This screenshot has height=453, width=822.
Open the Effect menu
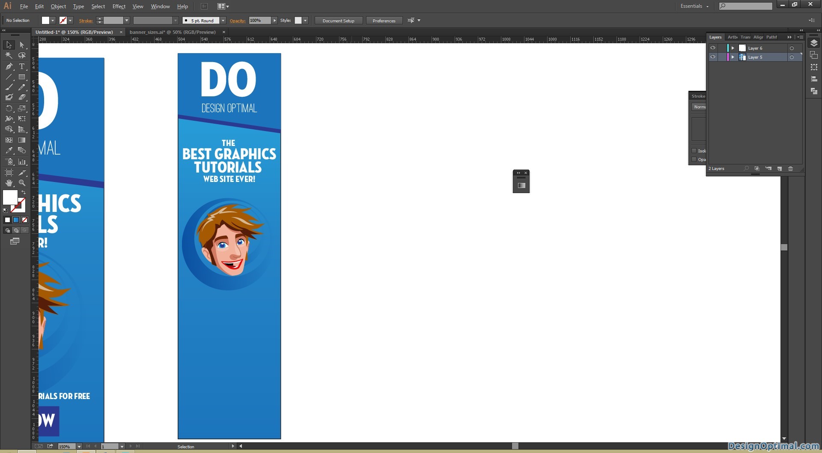point(119,6)
